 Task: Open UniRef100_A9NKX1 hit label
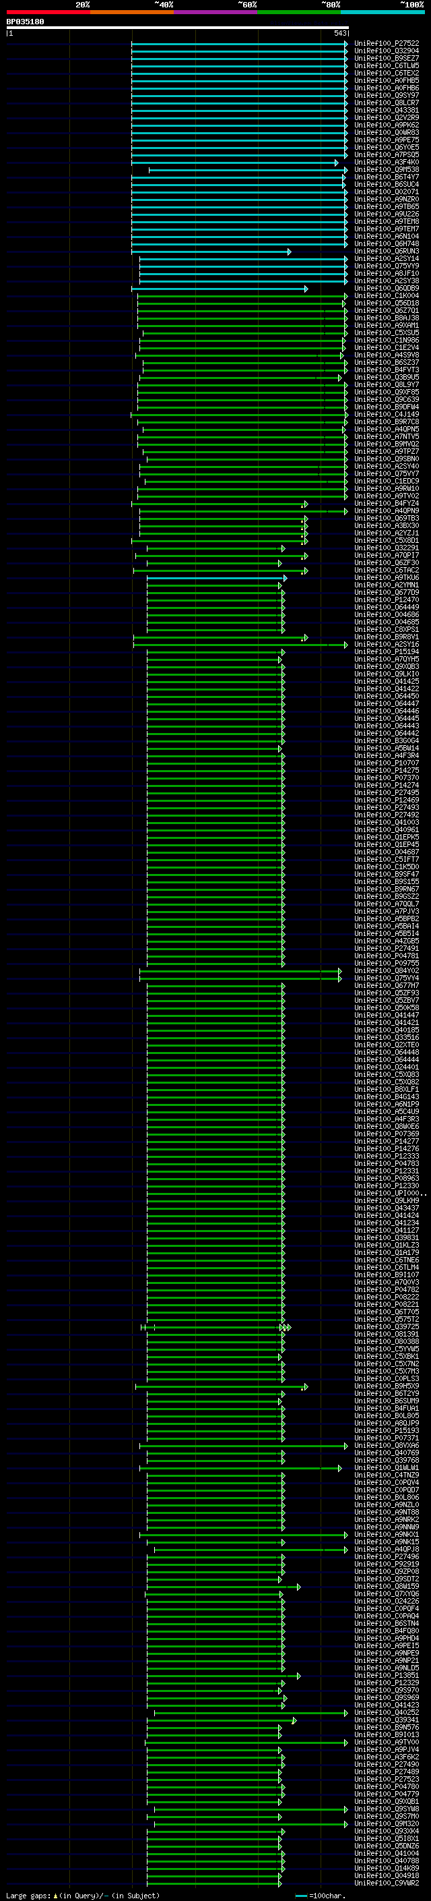pyautogui.click(x=387, y=1535)
